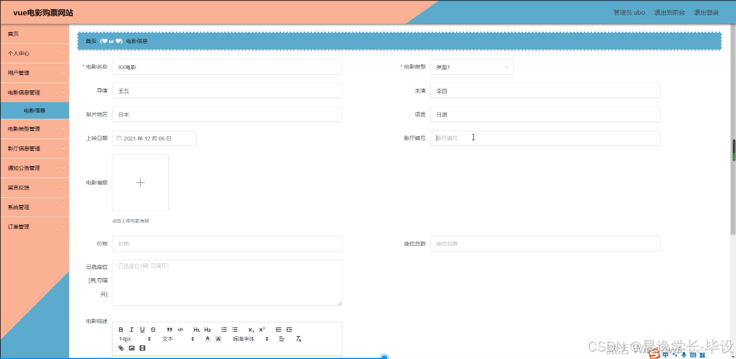Toggle underline formatting in the editor
This screenshot has height=359, width=736.
(x=142, y=330)
